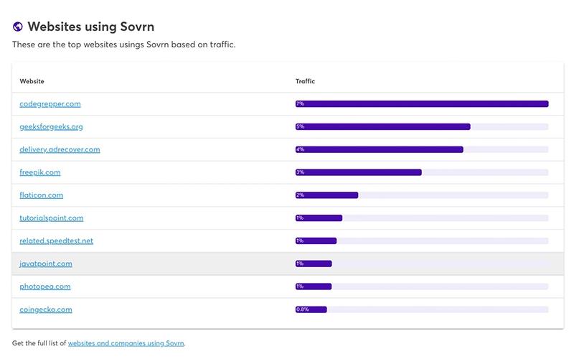The width and height of the screenshot is (574, 359).
Task: Click the 5% traffic bar for geeksforgeeks
Action: coord(383,127)
